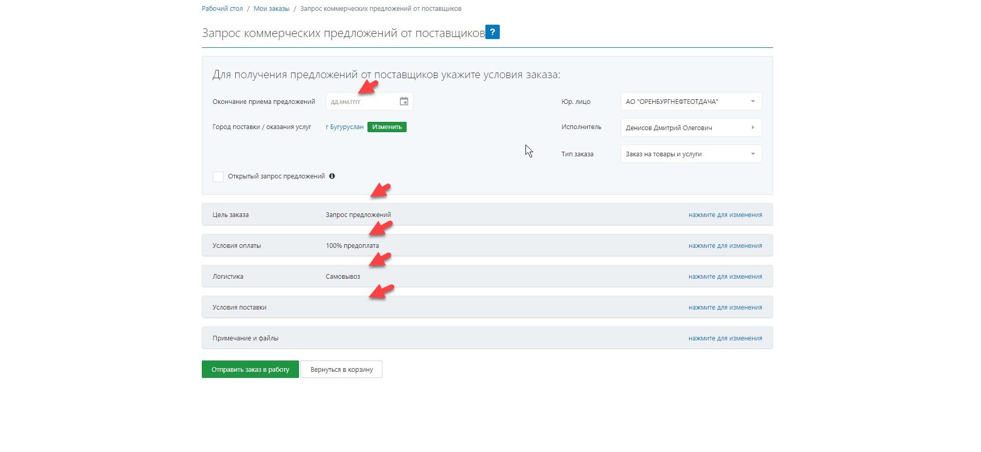Open the Тип заказа dropdown
The height and width of the screenshot is (452, 981).
click(691, 154)
